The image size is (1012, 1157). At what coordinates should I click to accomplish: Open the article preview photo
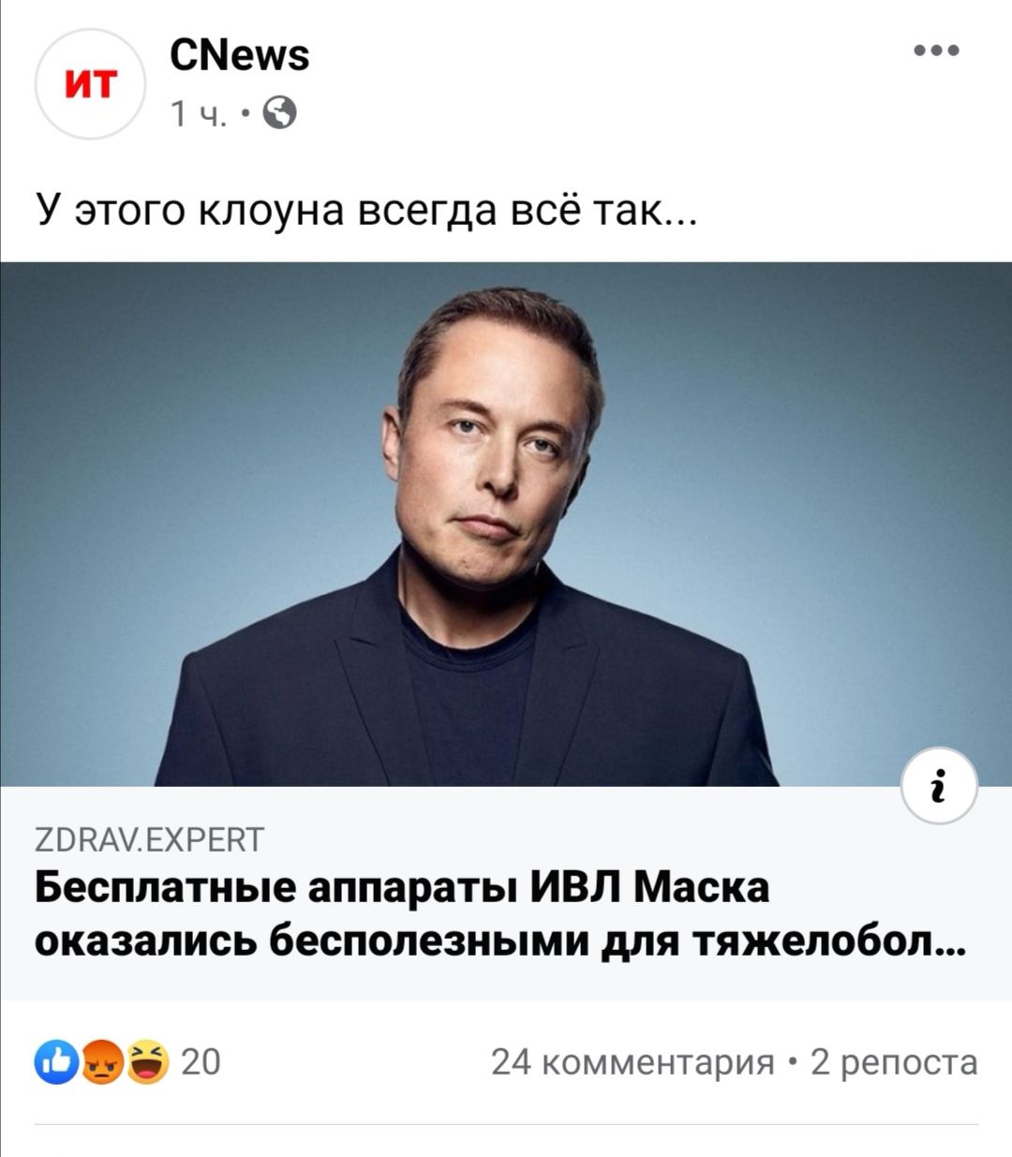coord(506,524)
